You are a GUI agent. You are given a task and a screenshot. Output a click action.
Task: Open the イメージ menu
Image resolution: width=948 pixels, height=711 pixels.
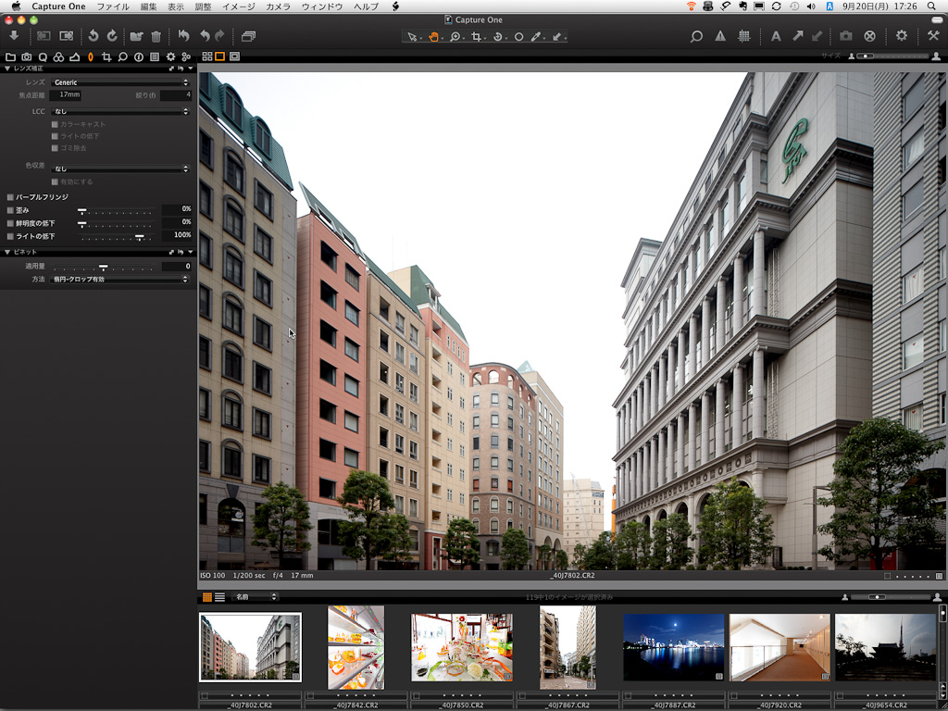tap(238, 6)
